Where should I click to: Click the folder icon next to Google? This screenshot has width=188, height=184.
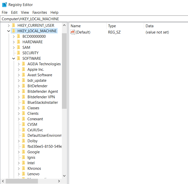pyautogui.click(x=23, y=152)
